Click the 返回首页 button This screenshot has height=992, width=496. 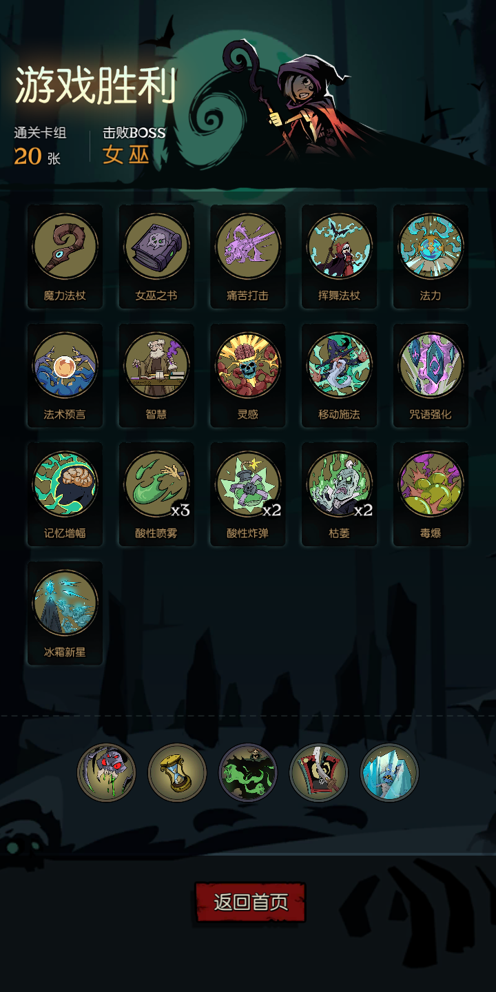pos(250,902)
